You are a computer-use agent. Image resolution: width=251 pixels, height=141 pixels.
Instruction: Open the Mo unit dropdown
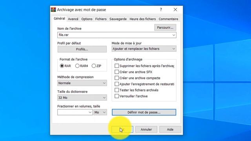click(x=100, y=112)
